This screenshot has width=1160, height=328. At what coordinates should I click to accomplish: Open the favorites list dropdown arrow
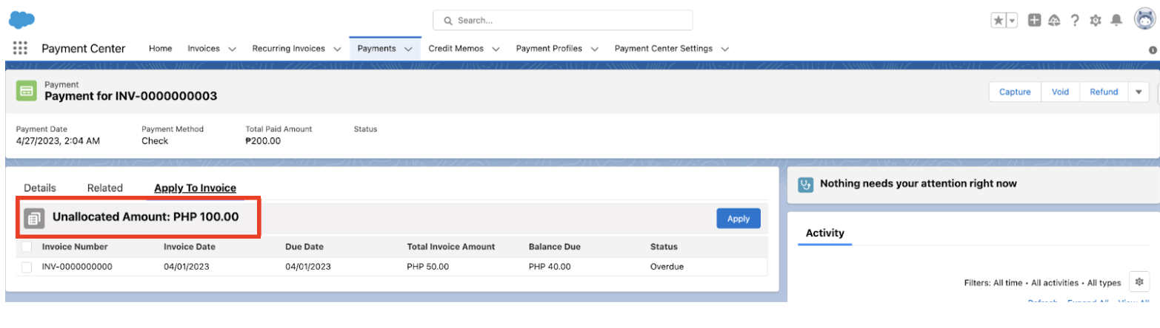pyautogui.click(x=1012, y=21)
